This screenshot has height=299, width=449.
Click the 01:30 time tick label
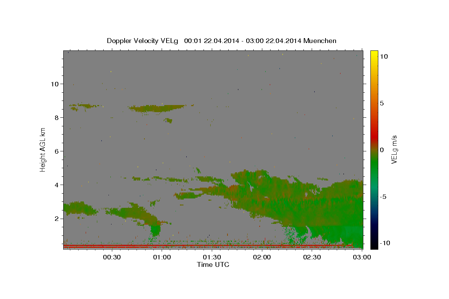(x=212, y=257)
